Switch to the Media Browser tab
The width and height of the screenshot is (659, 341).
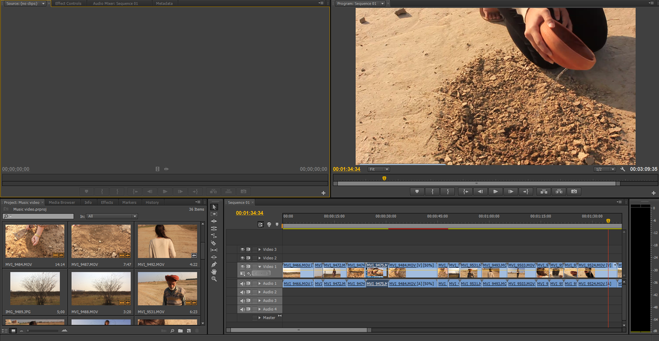pos(62,203)
